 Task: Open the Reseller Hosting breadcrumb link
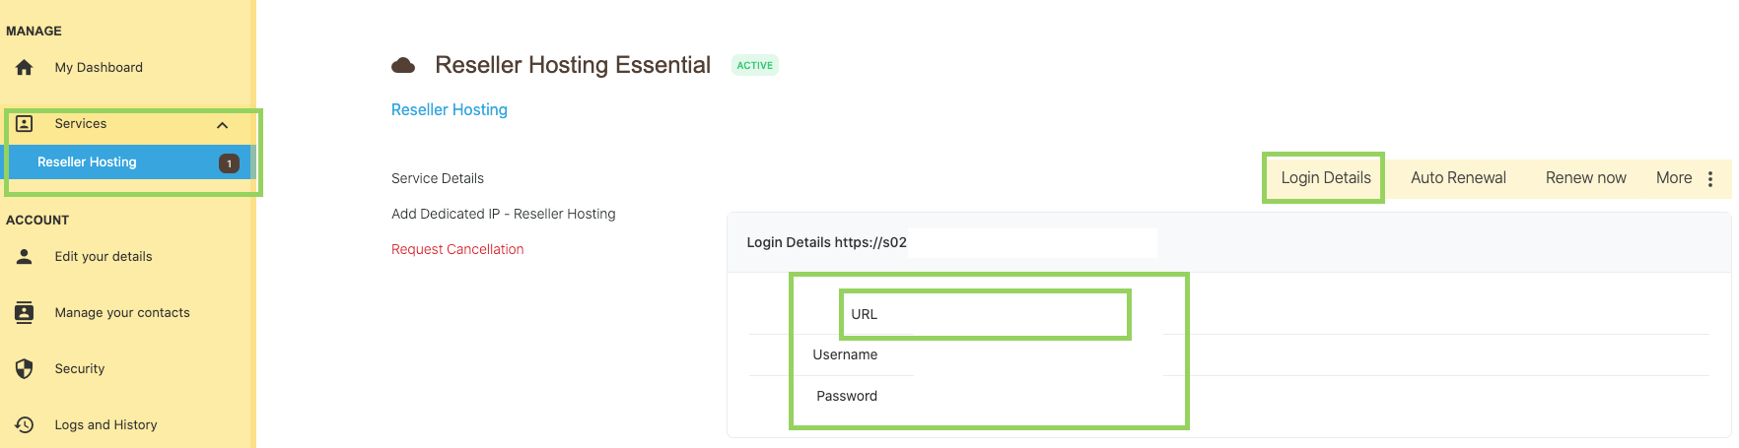tap(450, 110)
